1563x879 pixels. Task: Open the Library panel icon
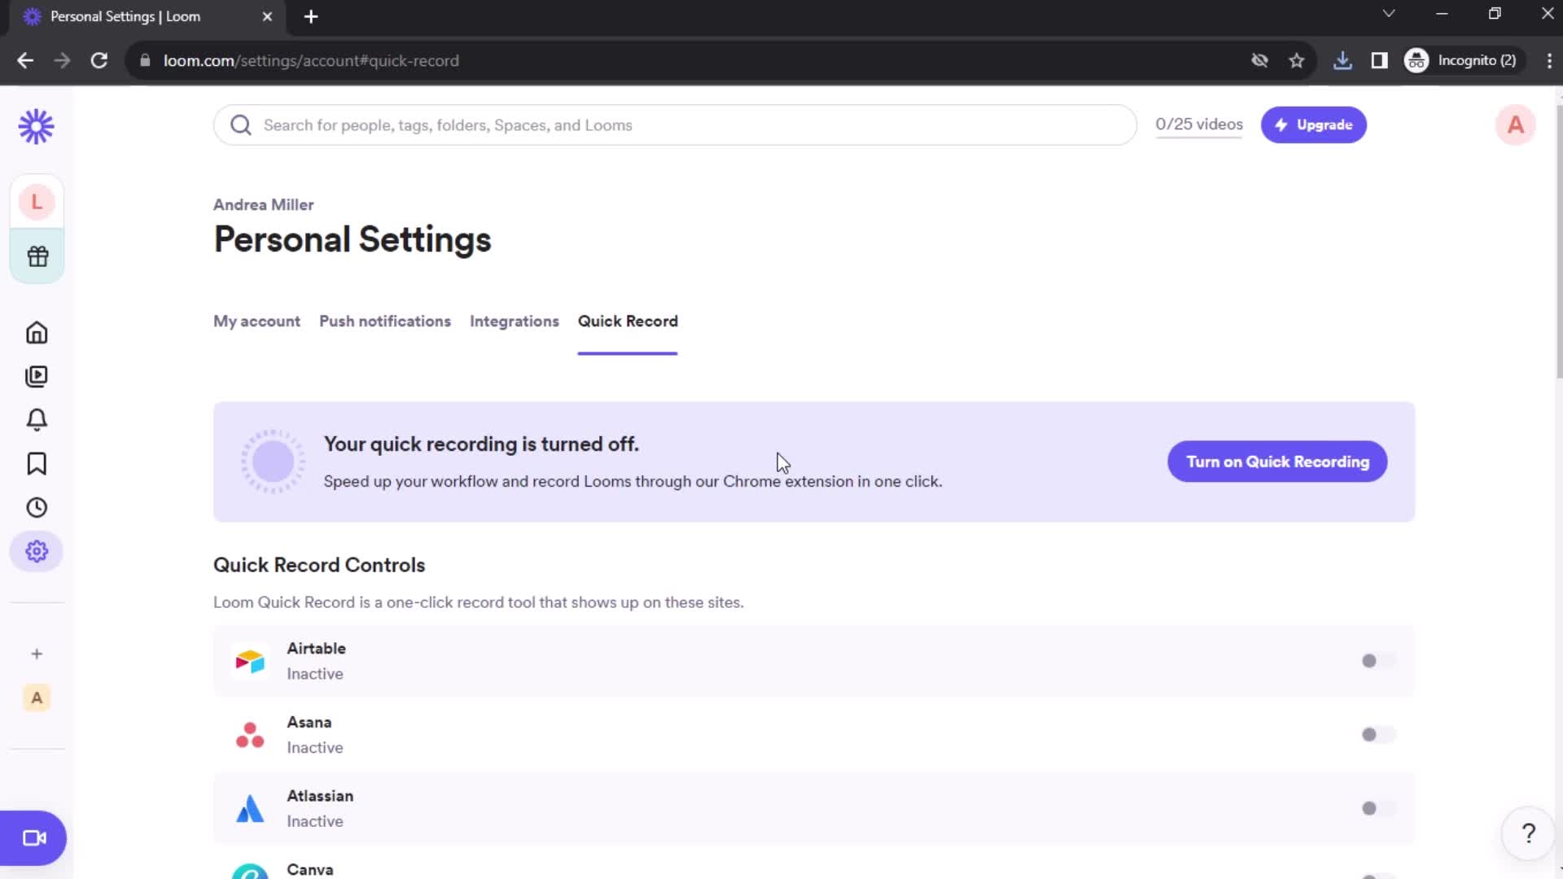[x=37, y=376]
